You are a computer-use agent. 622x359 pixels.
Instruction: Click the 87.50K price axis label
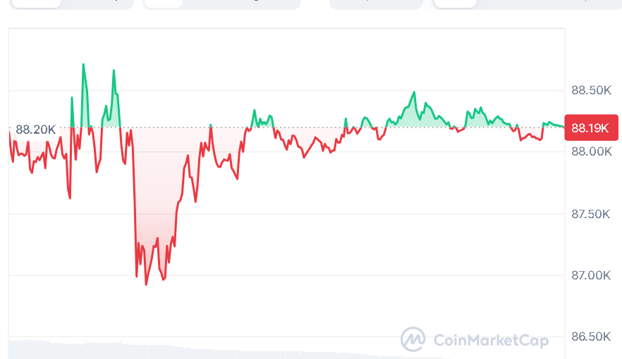(x=591, y=213)
